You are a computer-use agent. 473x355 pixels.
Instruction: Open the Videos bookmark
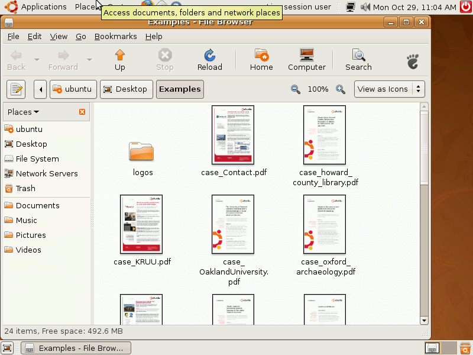[x=22, y=250]
